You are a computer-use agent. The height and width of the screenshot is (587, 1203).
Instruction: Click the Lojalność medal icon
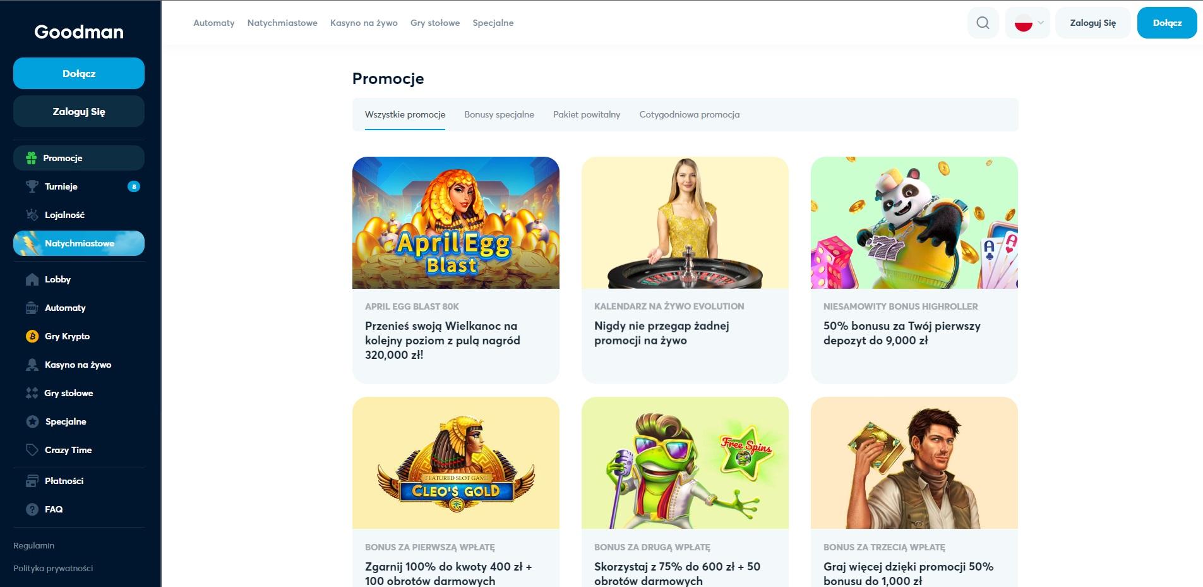point(32,215)
